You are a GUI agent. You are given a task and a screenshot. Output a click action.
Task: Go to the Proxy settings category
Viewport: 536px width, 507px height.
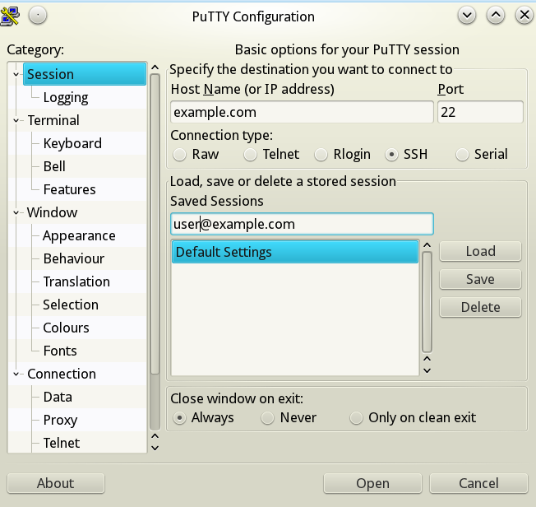pyautogui.click(x=60, y=420)
